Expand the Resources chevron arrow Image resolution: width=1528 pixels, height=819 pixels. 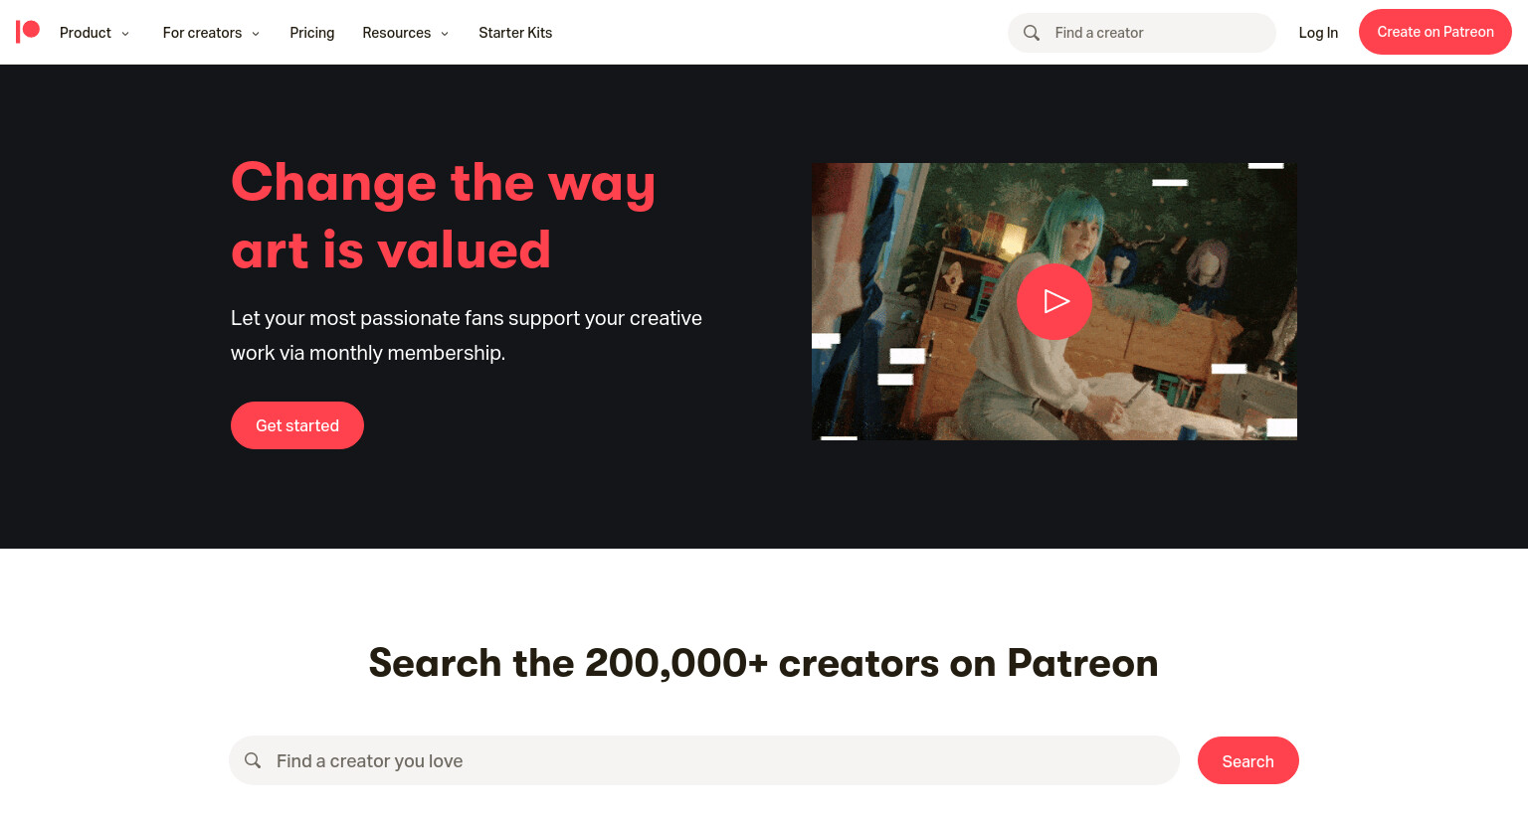445,34
